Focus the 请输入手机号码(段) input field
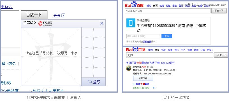This screenshot has width=229, height=101. (143, 36)
